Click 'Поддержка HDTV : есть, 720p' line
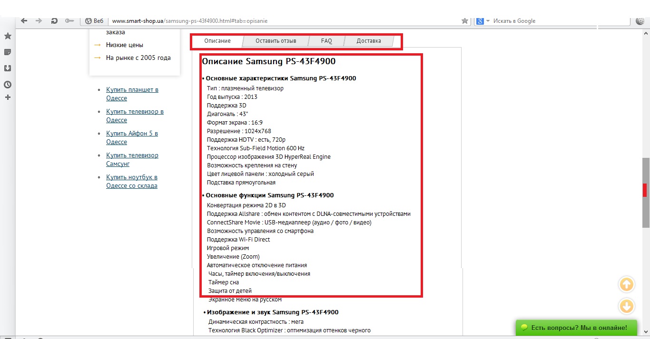 pos(246,140)
